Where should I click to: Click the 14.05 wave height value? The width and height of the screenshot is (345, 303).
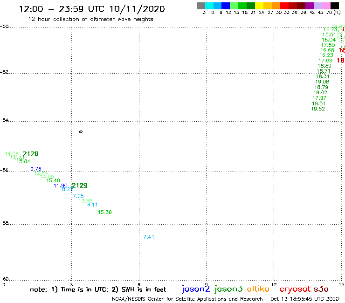click(x=47, y=177)
